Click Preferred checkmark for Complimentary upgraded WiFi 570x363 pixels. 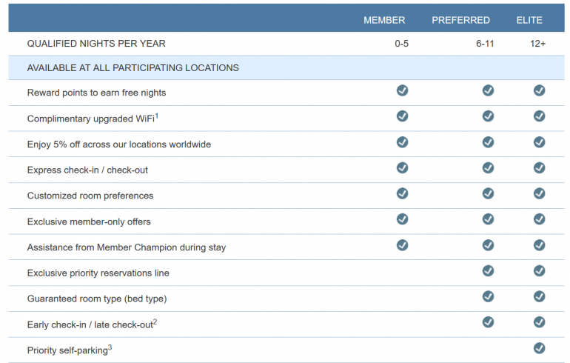pyautogui.click(x=488, y=116)
